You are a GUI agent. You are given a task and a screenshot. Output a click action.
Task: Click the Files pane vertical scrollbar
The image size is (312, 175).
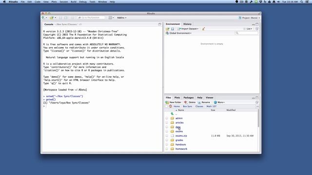pyautogui.click(x=258, y=118)
